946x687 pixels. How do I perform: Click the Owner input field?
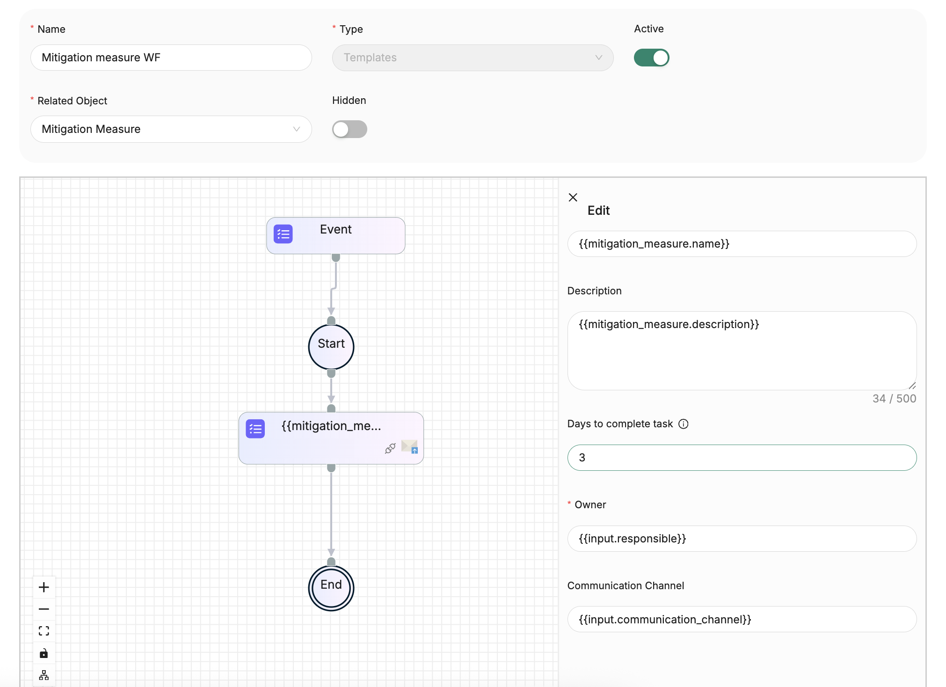click(742, 539)
